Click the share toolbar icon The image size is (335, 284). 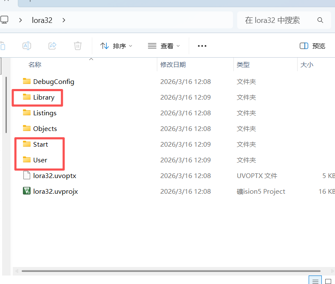tap(52, 46)
